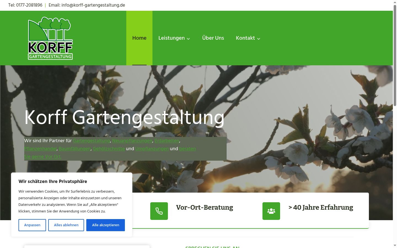Click the email info@korff-gartengestaltung.de

click(93, 5)
